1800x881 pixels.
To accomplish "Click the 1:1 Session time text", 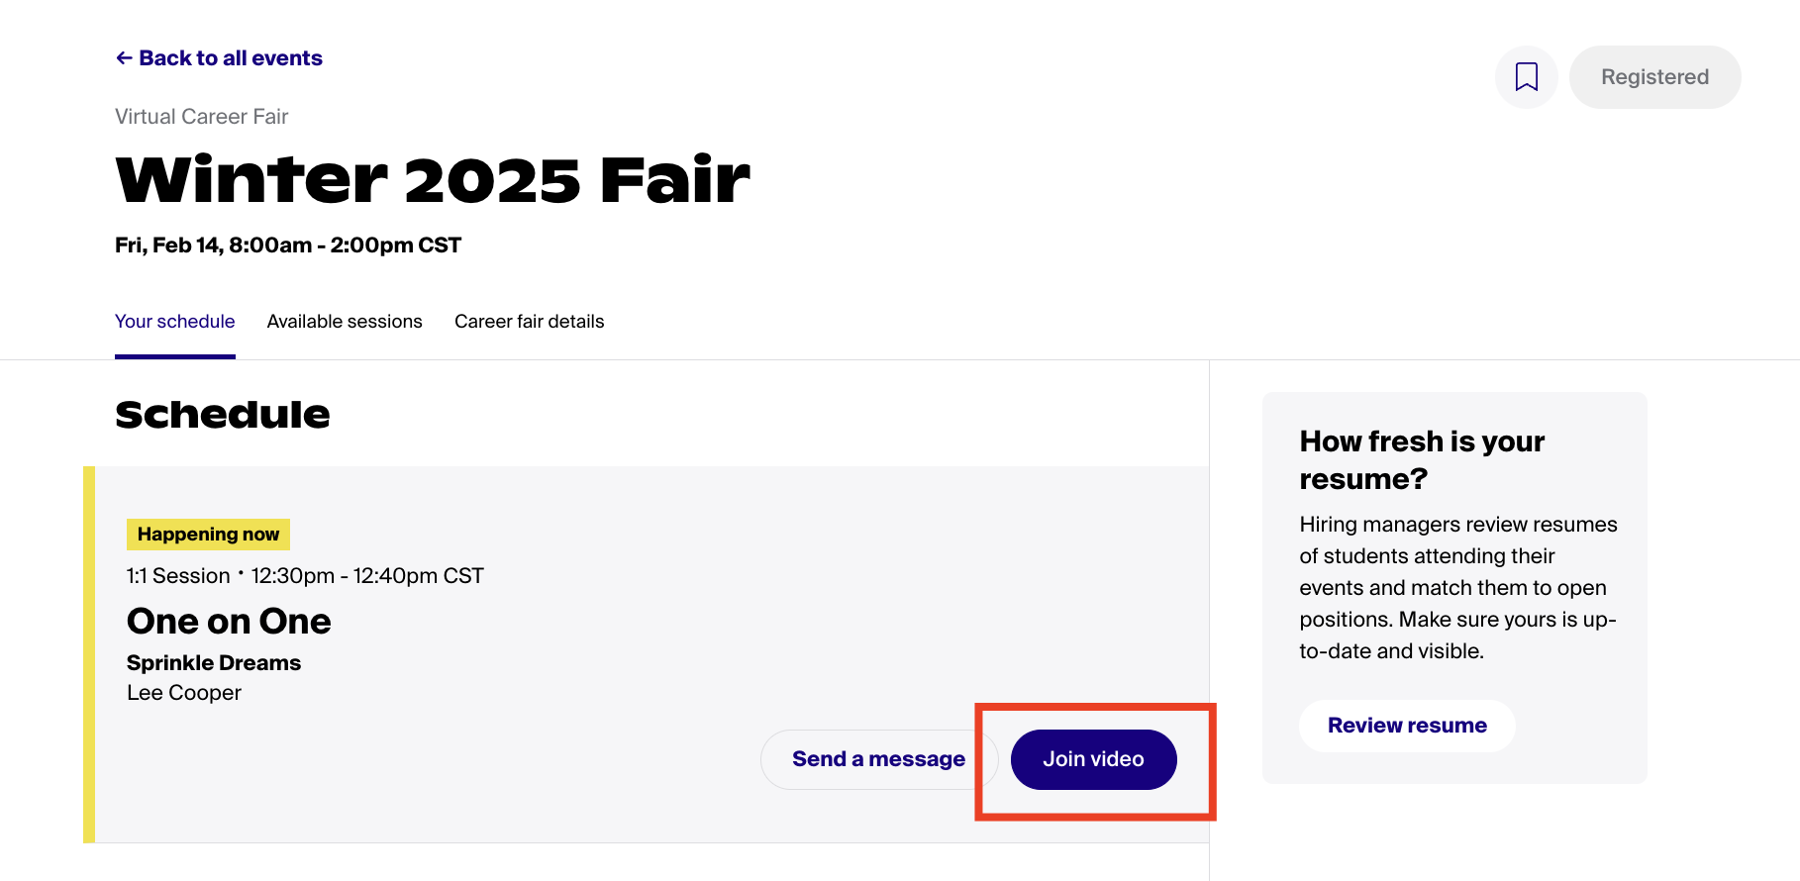I will tap(305, 576).
